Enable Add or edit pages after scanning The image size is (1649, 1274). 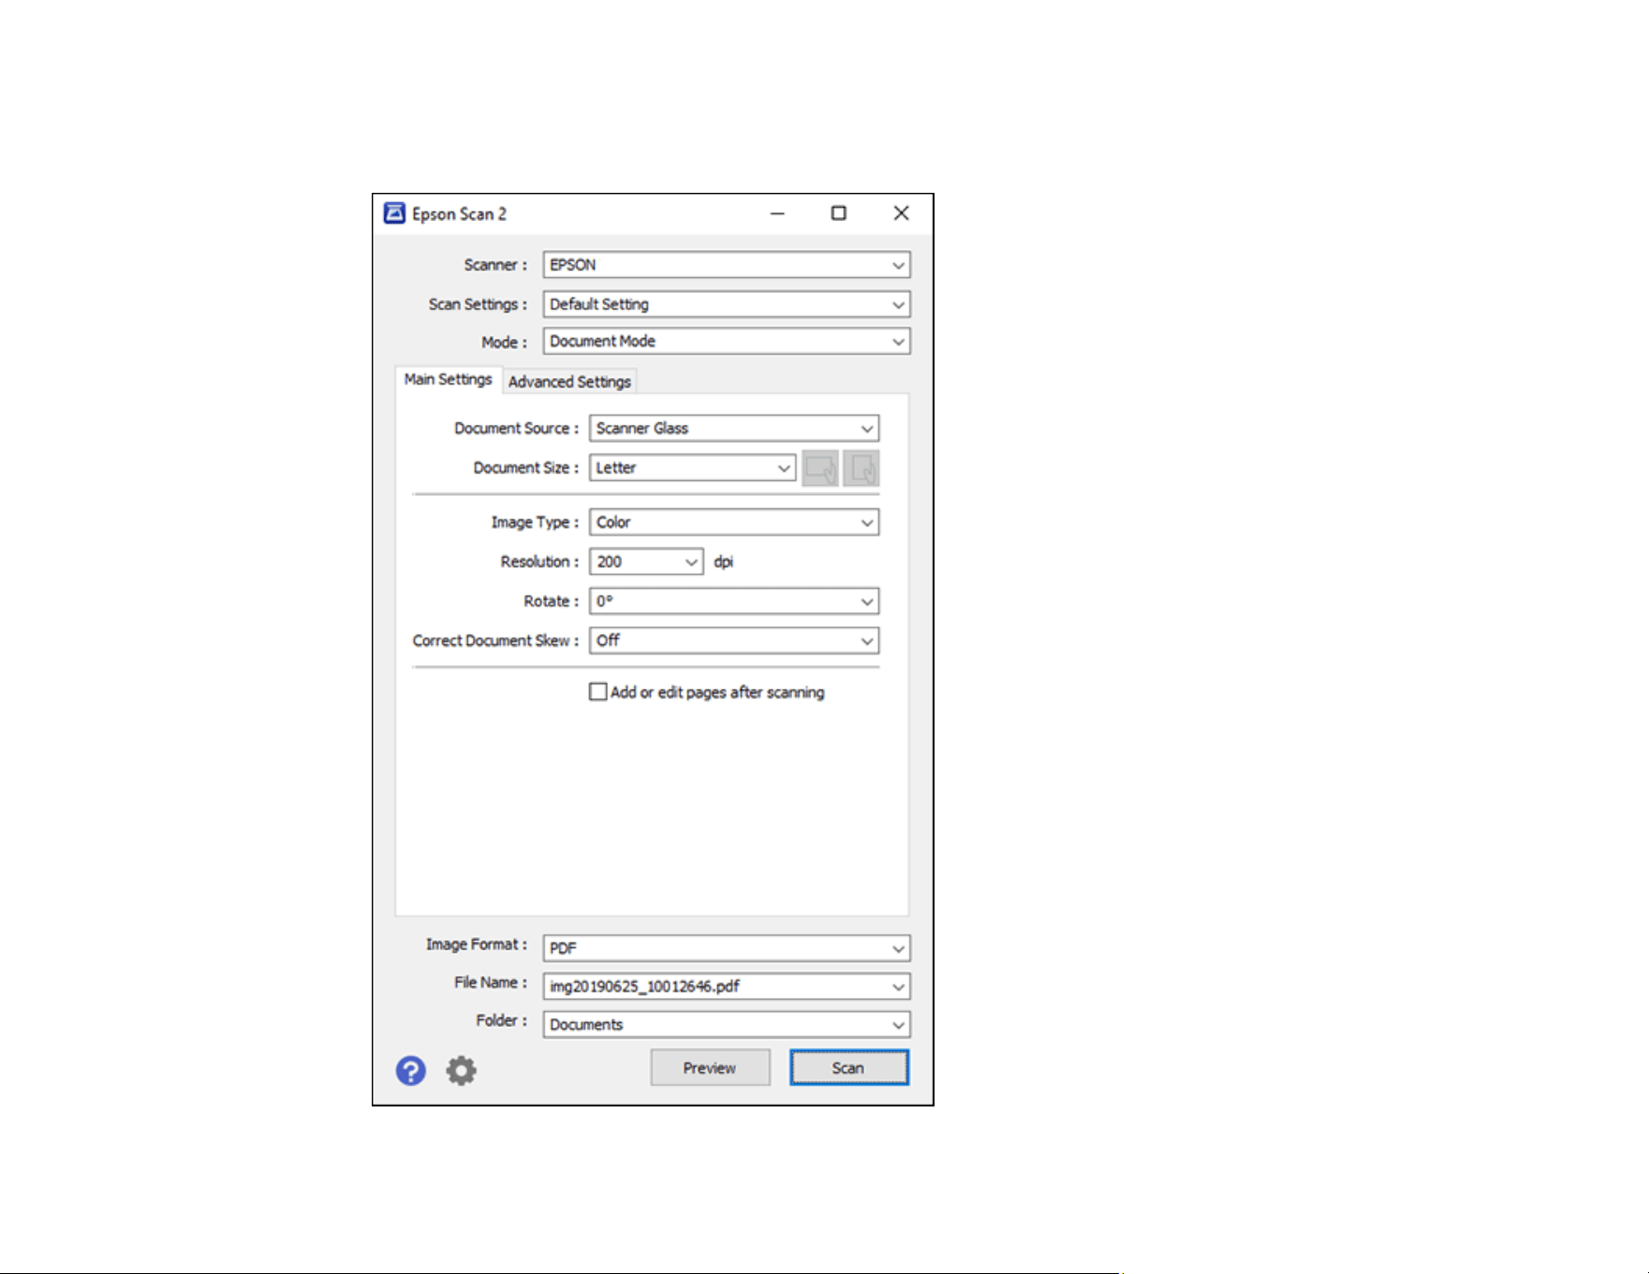pos(597,692)
